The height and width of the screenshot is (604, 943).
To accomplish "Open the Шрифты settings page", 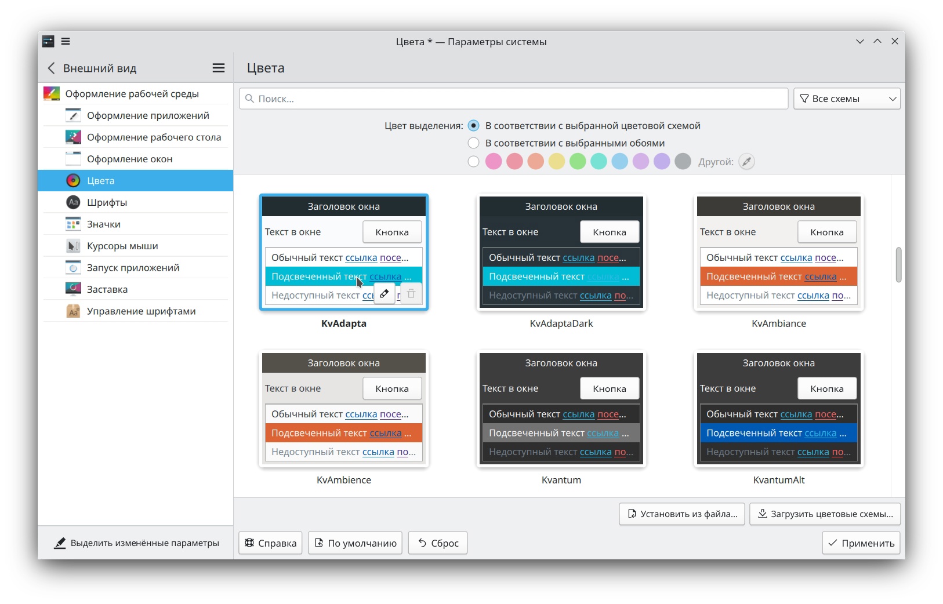I will click(136, 202).
